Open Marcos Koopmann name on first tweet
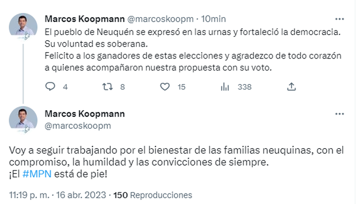 click(x=85, y=19)
